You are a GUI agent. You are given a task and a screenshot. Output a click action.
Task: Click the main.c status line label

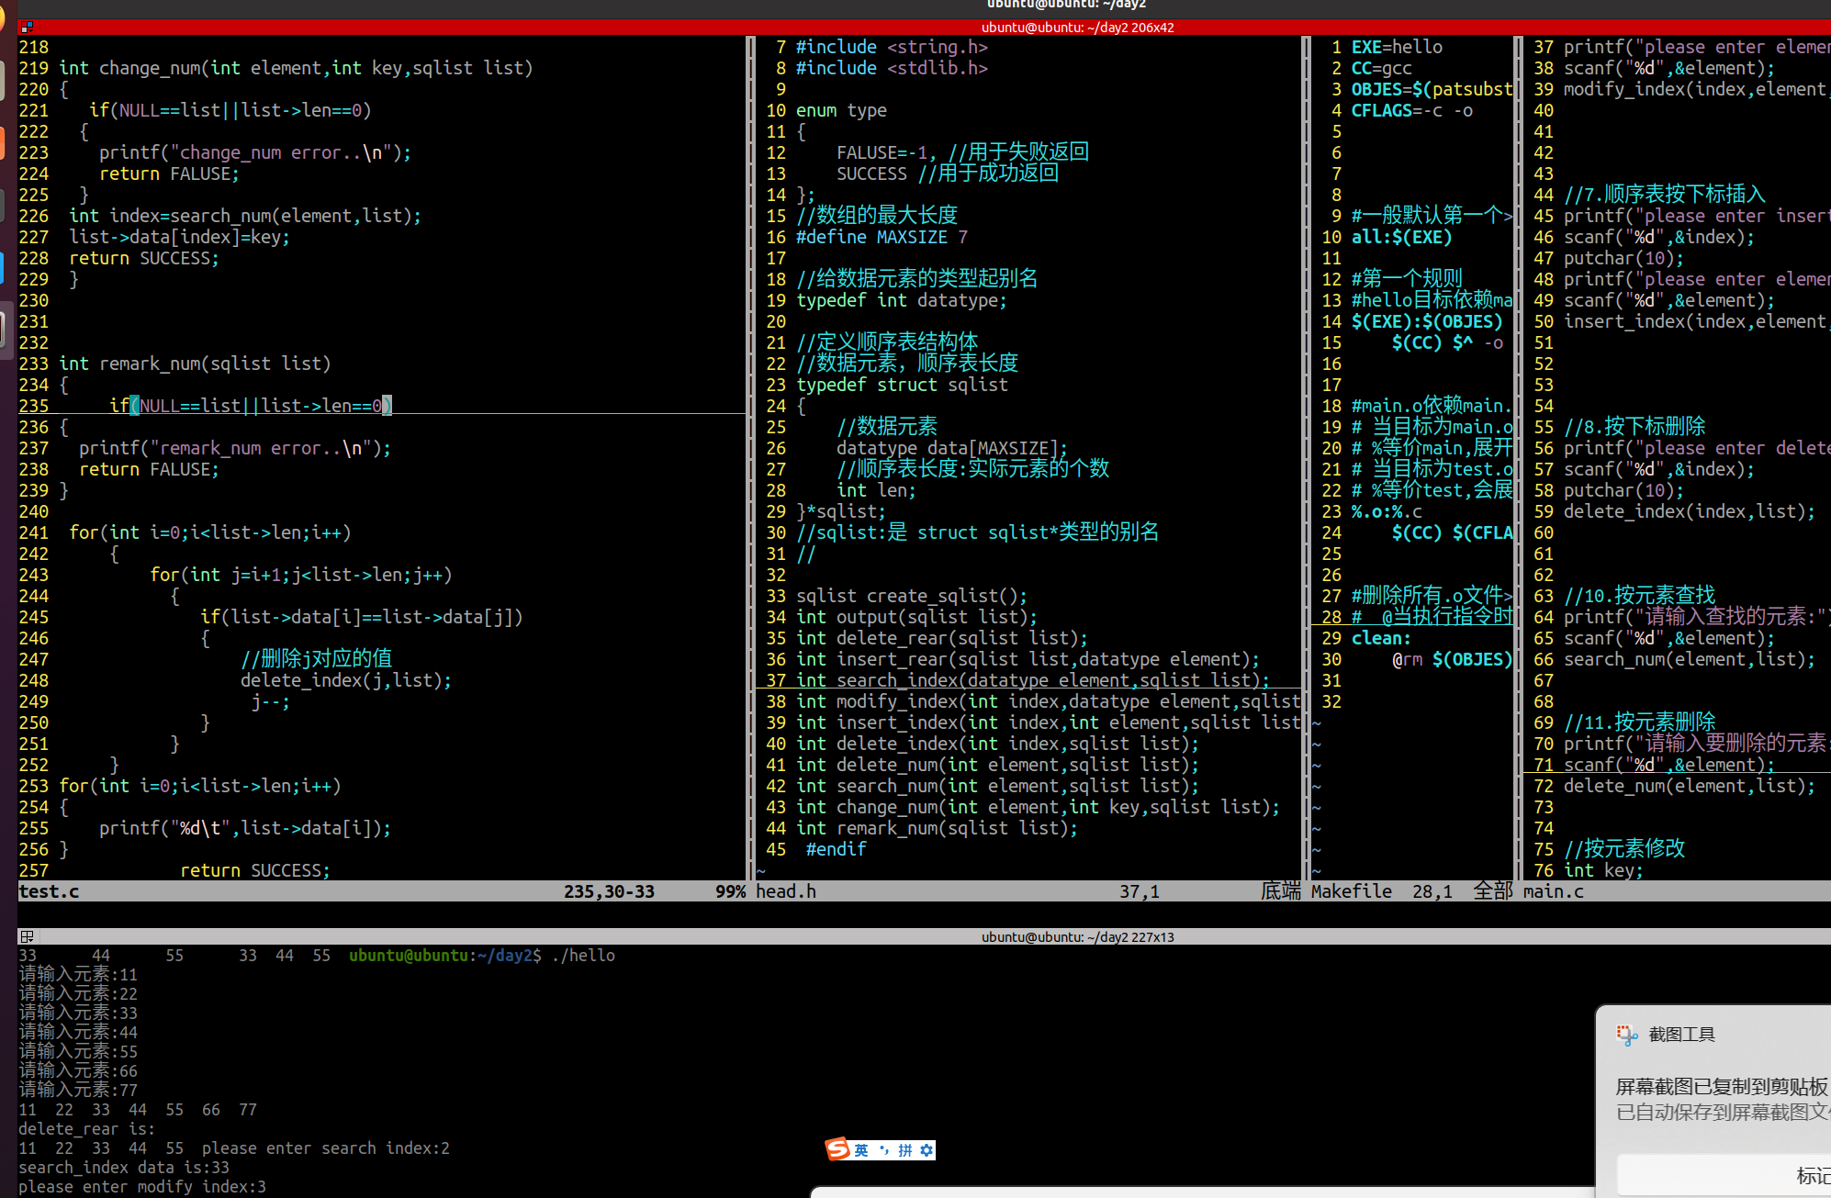[x=1554, y=891]
